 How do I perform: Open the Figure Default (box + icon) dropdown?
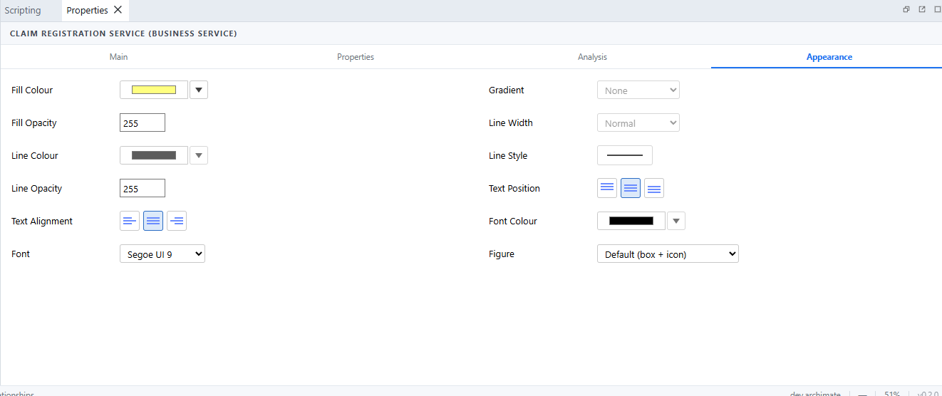click(668, 254)
